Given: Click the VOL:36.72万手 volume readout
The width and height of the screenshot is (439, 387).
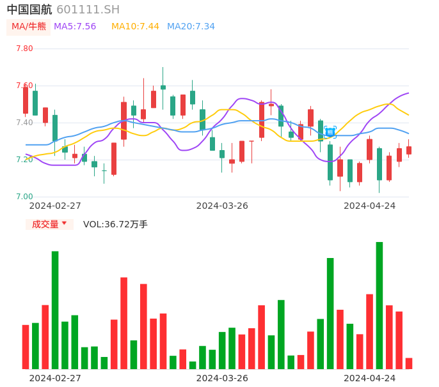Looking at the screenshot, I should (x=115, y=224).
